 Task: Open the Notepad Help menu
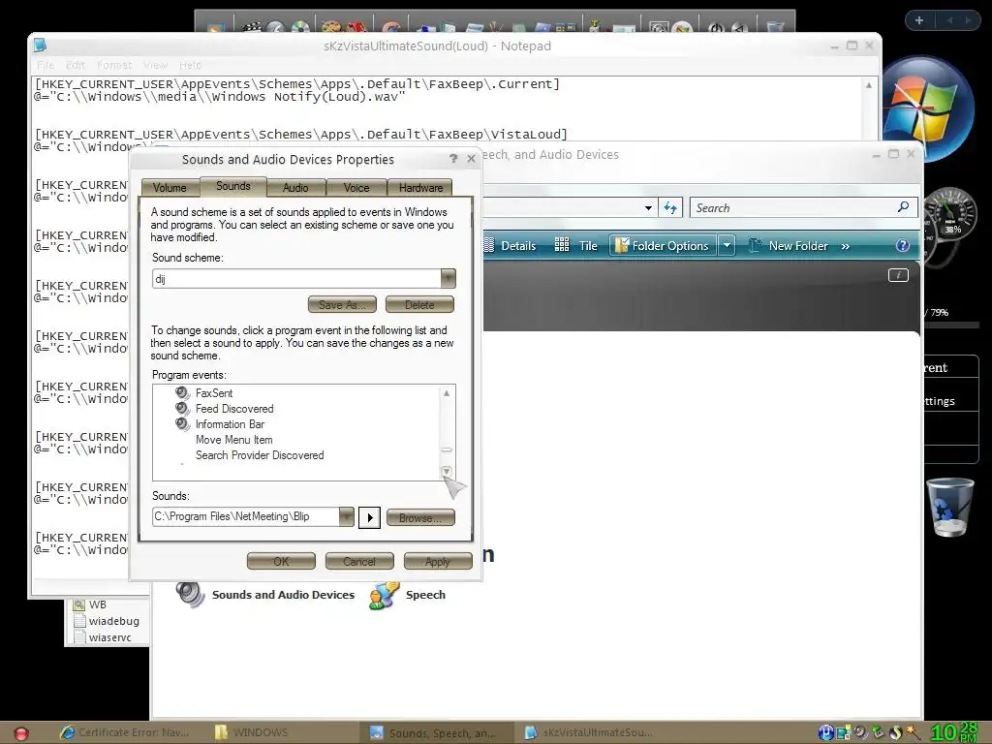tap(190, 65)
